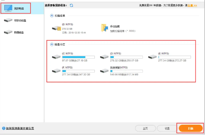Image resolution: width=208 pixels, height=137 pixels.
Task: Select the 系统保留 NTFS partition icon
Action: pyautogui.click(x=104, y=71)
